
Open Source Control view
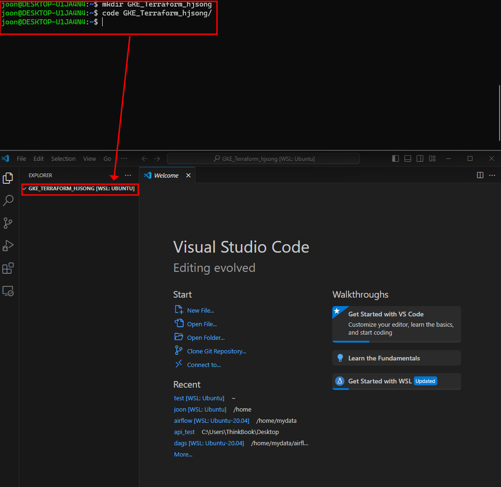7,223
